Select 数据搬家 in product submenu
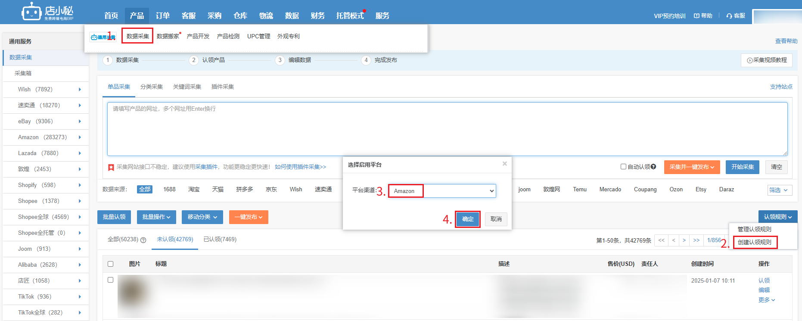Image resolution: width=802 pixels, height=321 pixels. pos(168,36)
